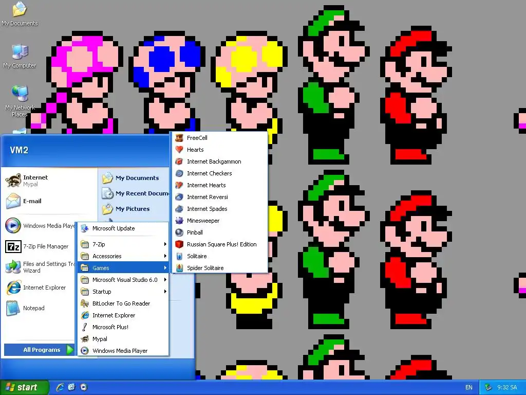This screenshot has width=526, height=395.
Task: Open Windows Media Player in the recent programs list
Action: click(x=39, y=226)
